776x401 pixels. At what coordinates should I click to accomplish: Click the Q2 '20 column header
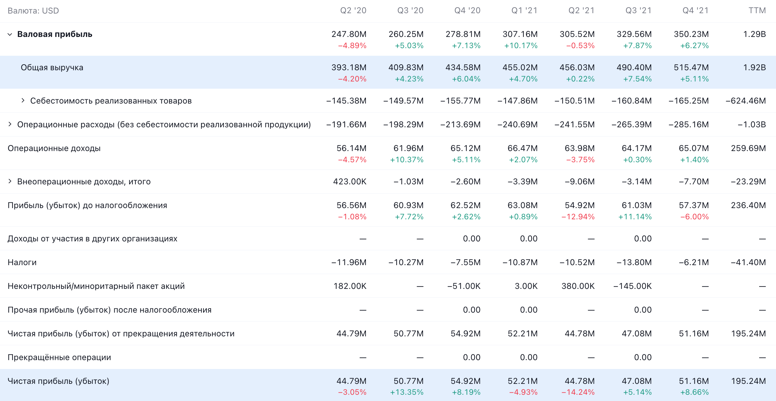353,11
